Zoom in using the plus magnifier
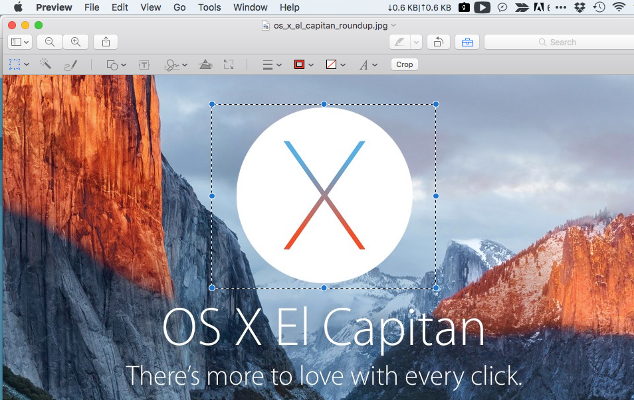This screenshot has height=400, width=634. tap(76, 42)
